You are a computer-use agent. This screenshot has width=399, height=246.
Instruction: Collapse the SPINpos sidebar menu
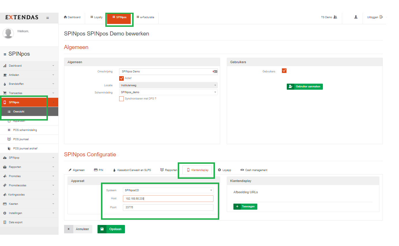[x=29, y=102]
